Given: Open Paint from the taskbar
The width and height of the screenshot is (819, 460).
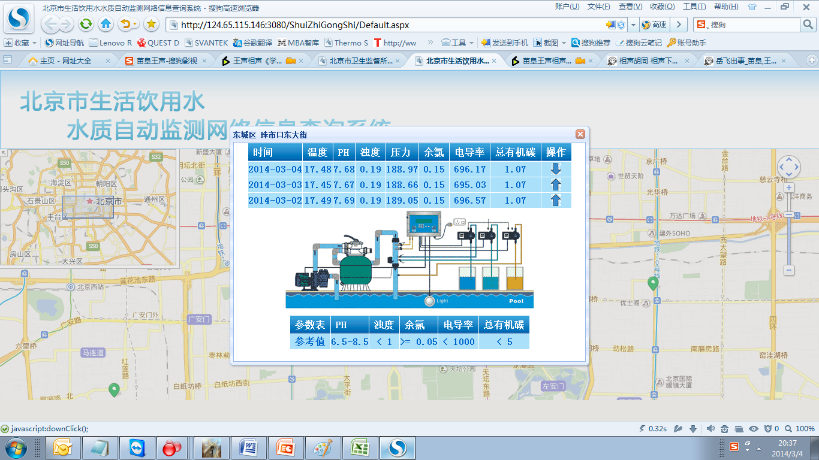Looking at the screenshot, I should click(x=323, y=447).
